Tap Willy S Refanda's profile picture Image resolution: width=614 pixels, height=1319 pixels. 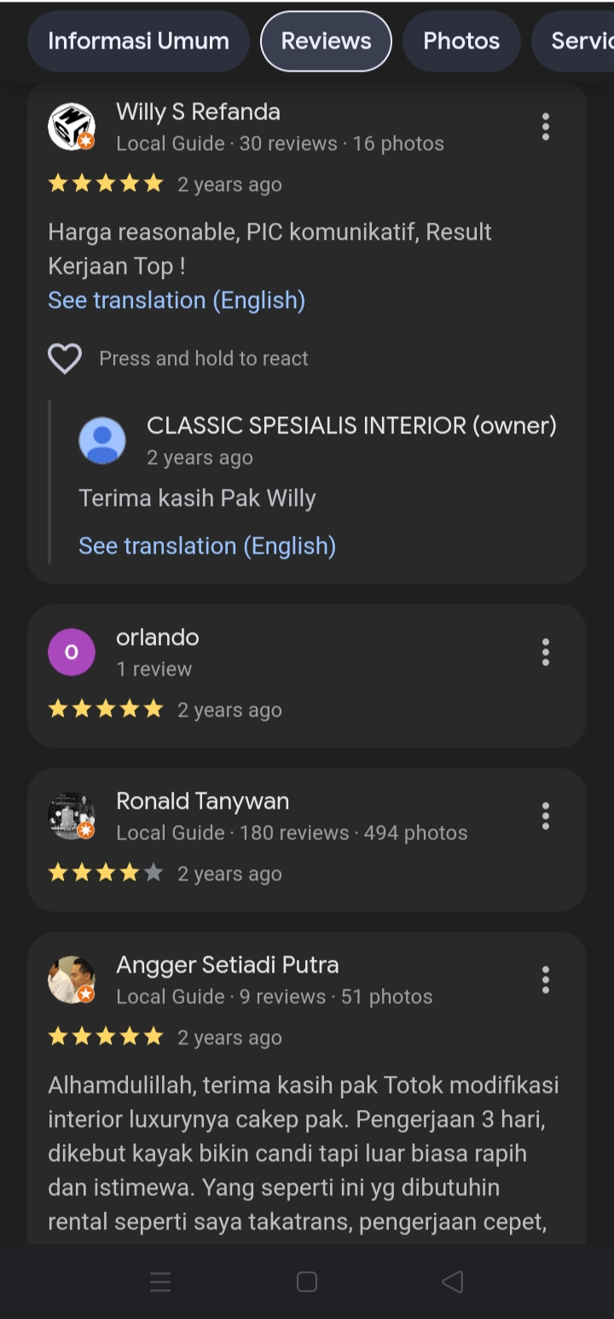72,127
